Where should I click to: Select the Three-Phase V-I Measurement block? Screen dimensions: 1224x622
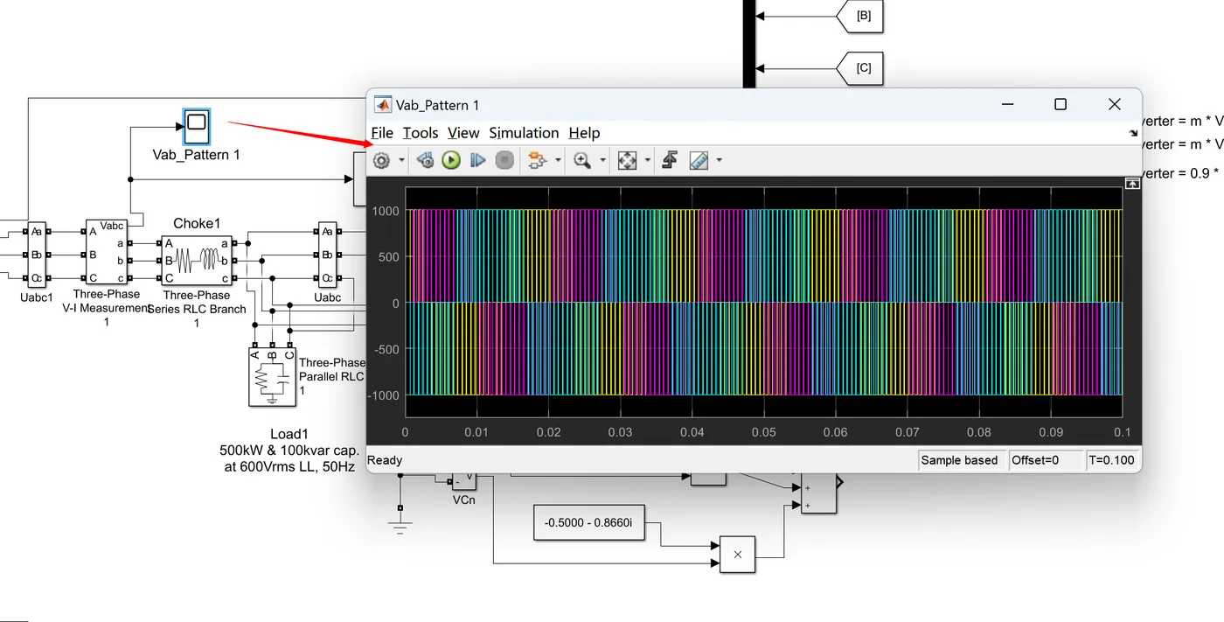[x=106, y=254]
